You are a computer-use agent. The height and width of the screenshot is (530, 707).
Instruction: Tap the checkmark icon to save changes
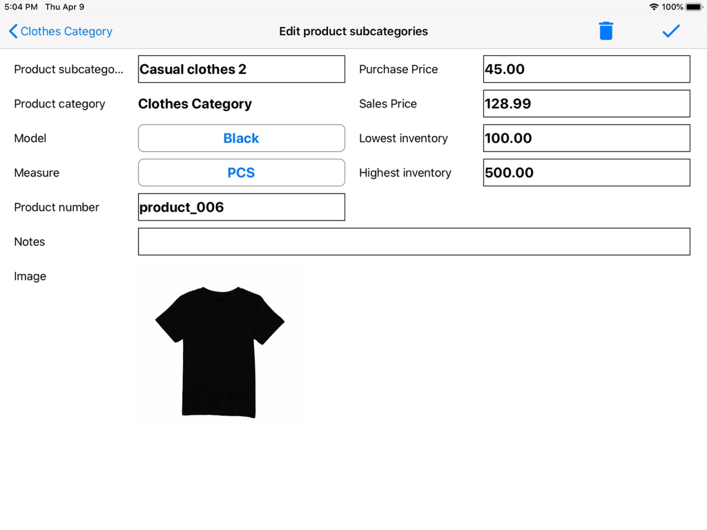670,31
